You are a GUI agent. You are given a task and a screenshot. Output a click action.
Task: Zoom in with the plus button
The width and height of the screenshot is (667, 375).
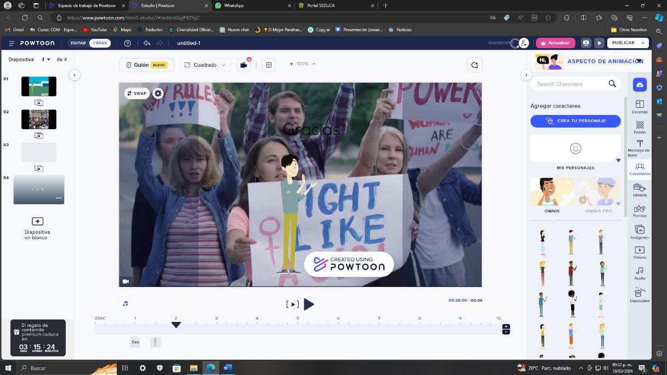(x=291, y=64)
